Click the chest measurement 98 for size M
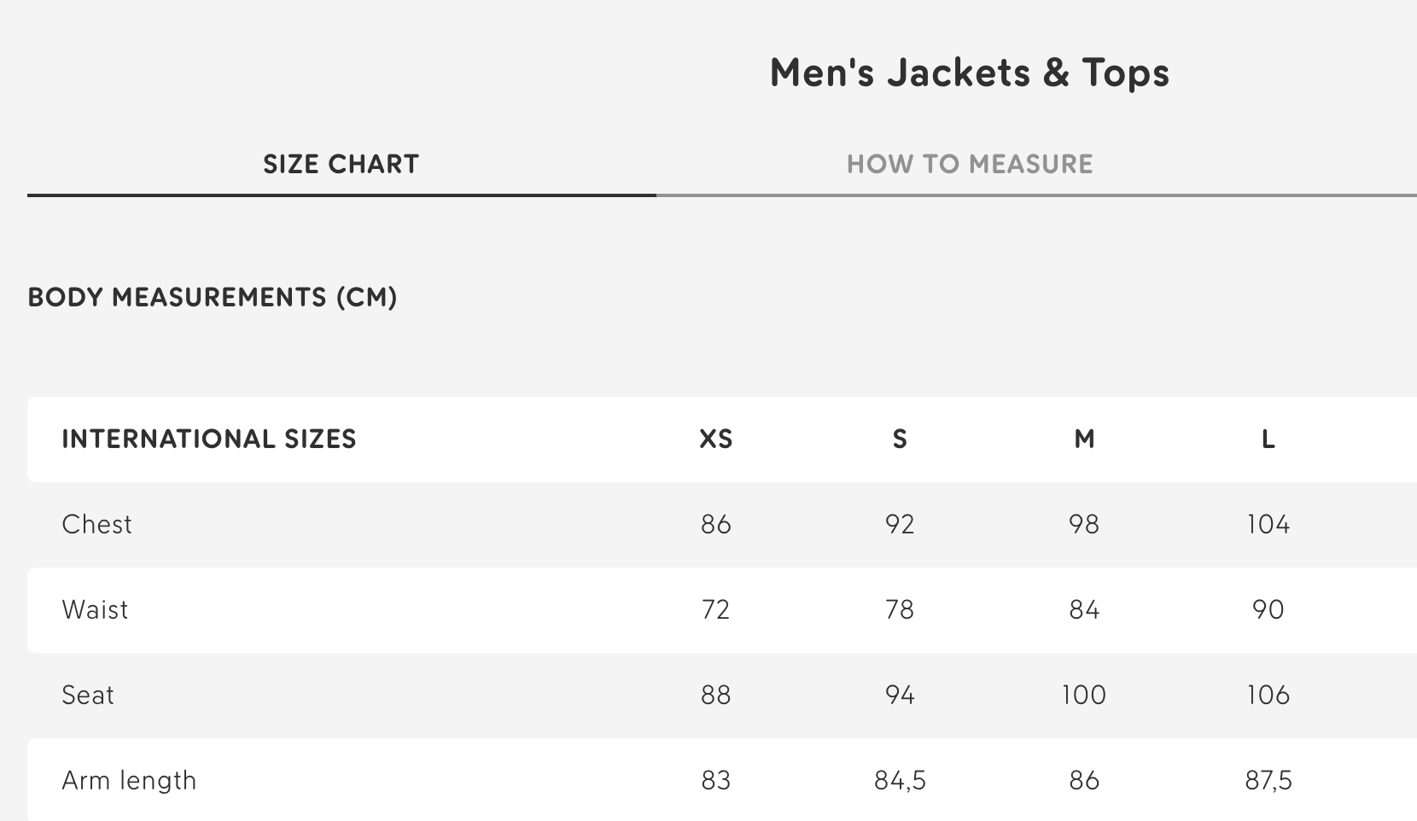Image resolution: width=1417 pixels, height=821 pixels. [1084, 524]
